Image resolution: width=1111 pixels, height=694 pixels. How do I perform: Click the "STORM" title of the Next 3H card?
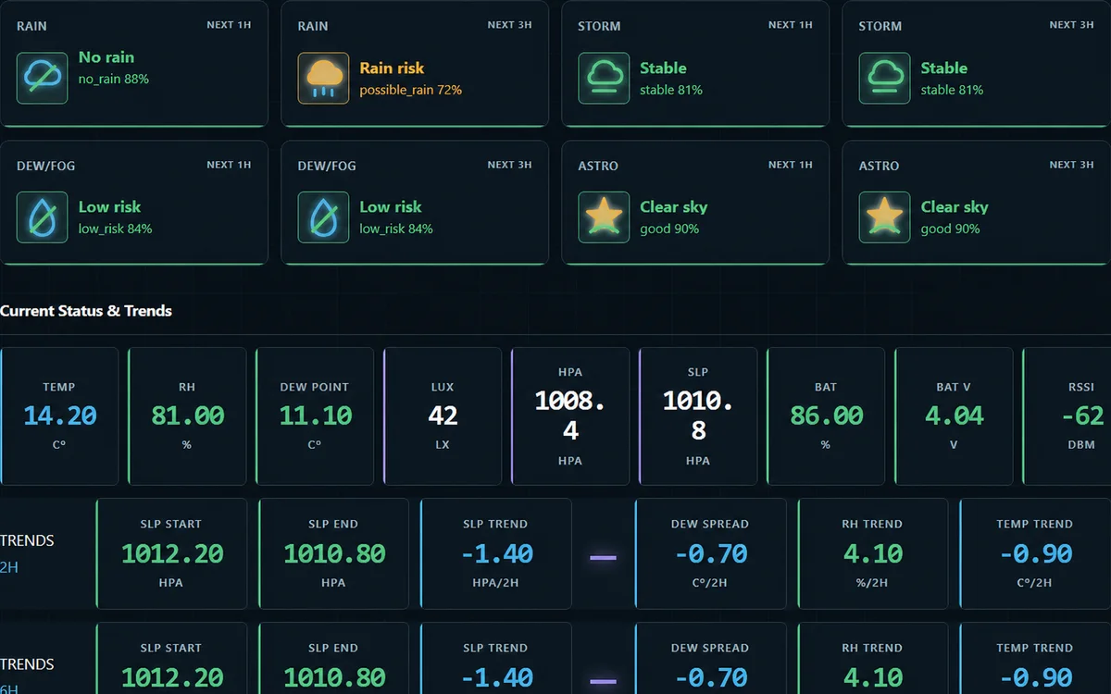(880, 26)
